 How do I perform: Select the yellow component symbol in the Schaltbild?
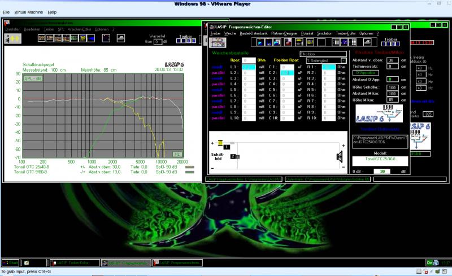[220, 143]
